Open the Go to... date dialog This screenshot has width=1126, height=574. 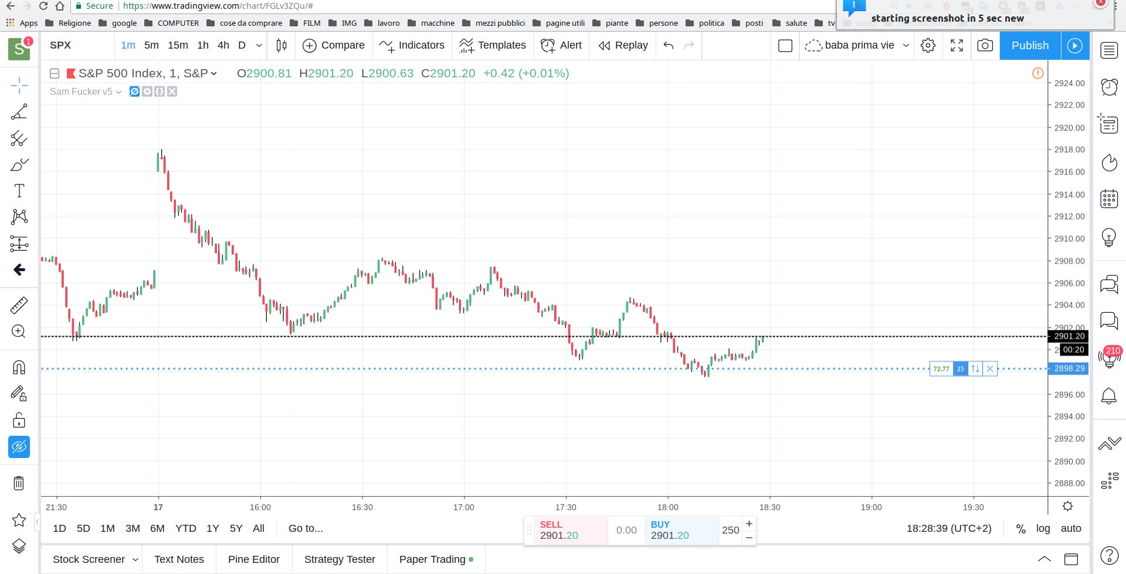coord(306,528)
